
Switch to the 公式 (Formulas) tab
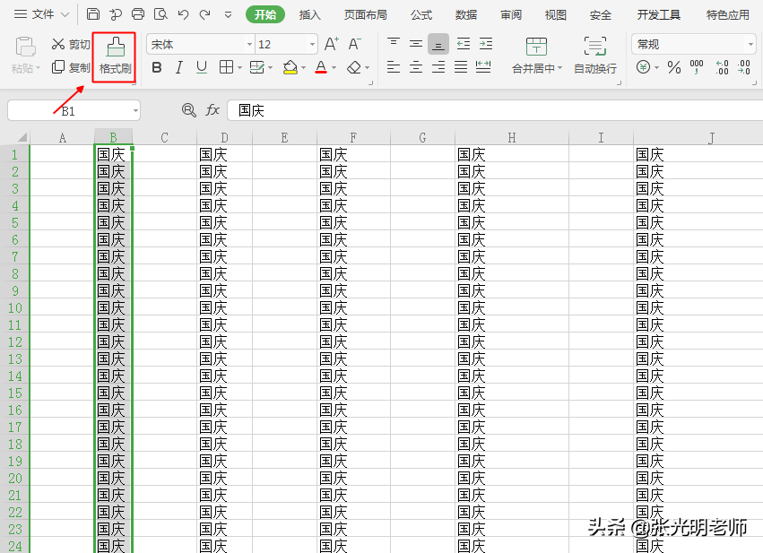tap(421, 15)
